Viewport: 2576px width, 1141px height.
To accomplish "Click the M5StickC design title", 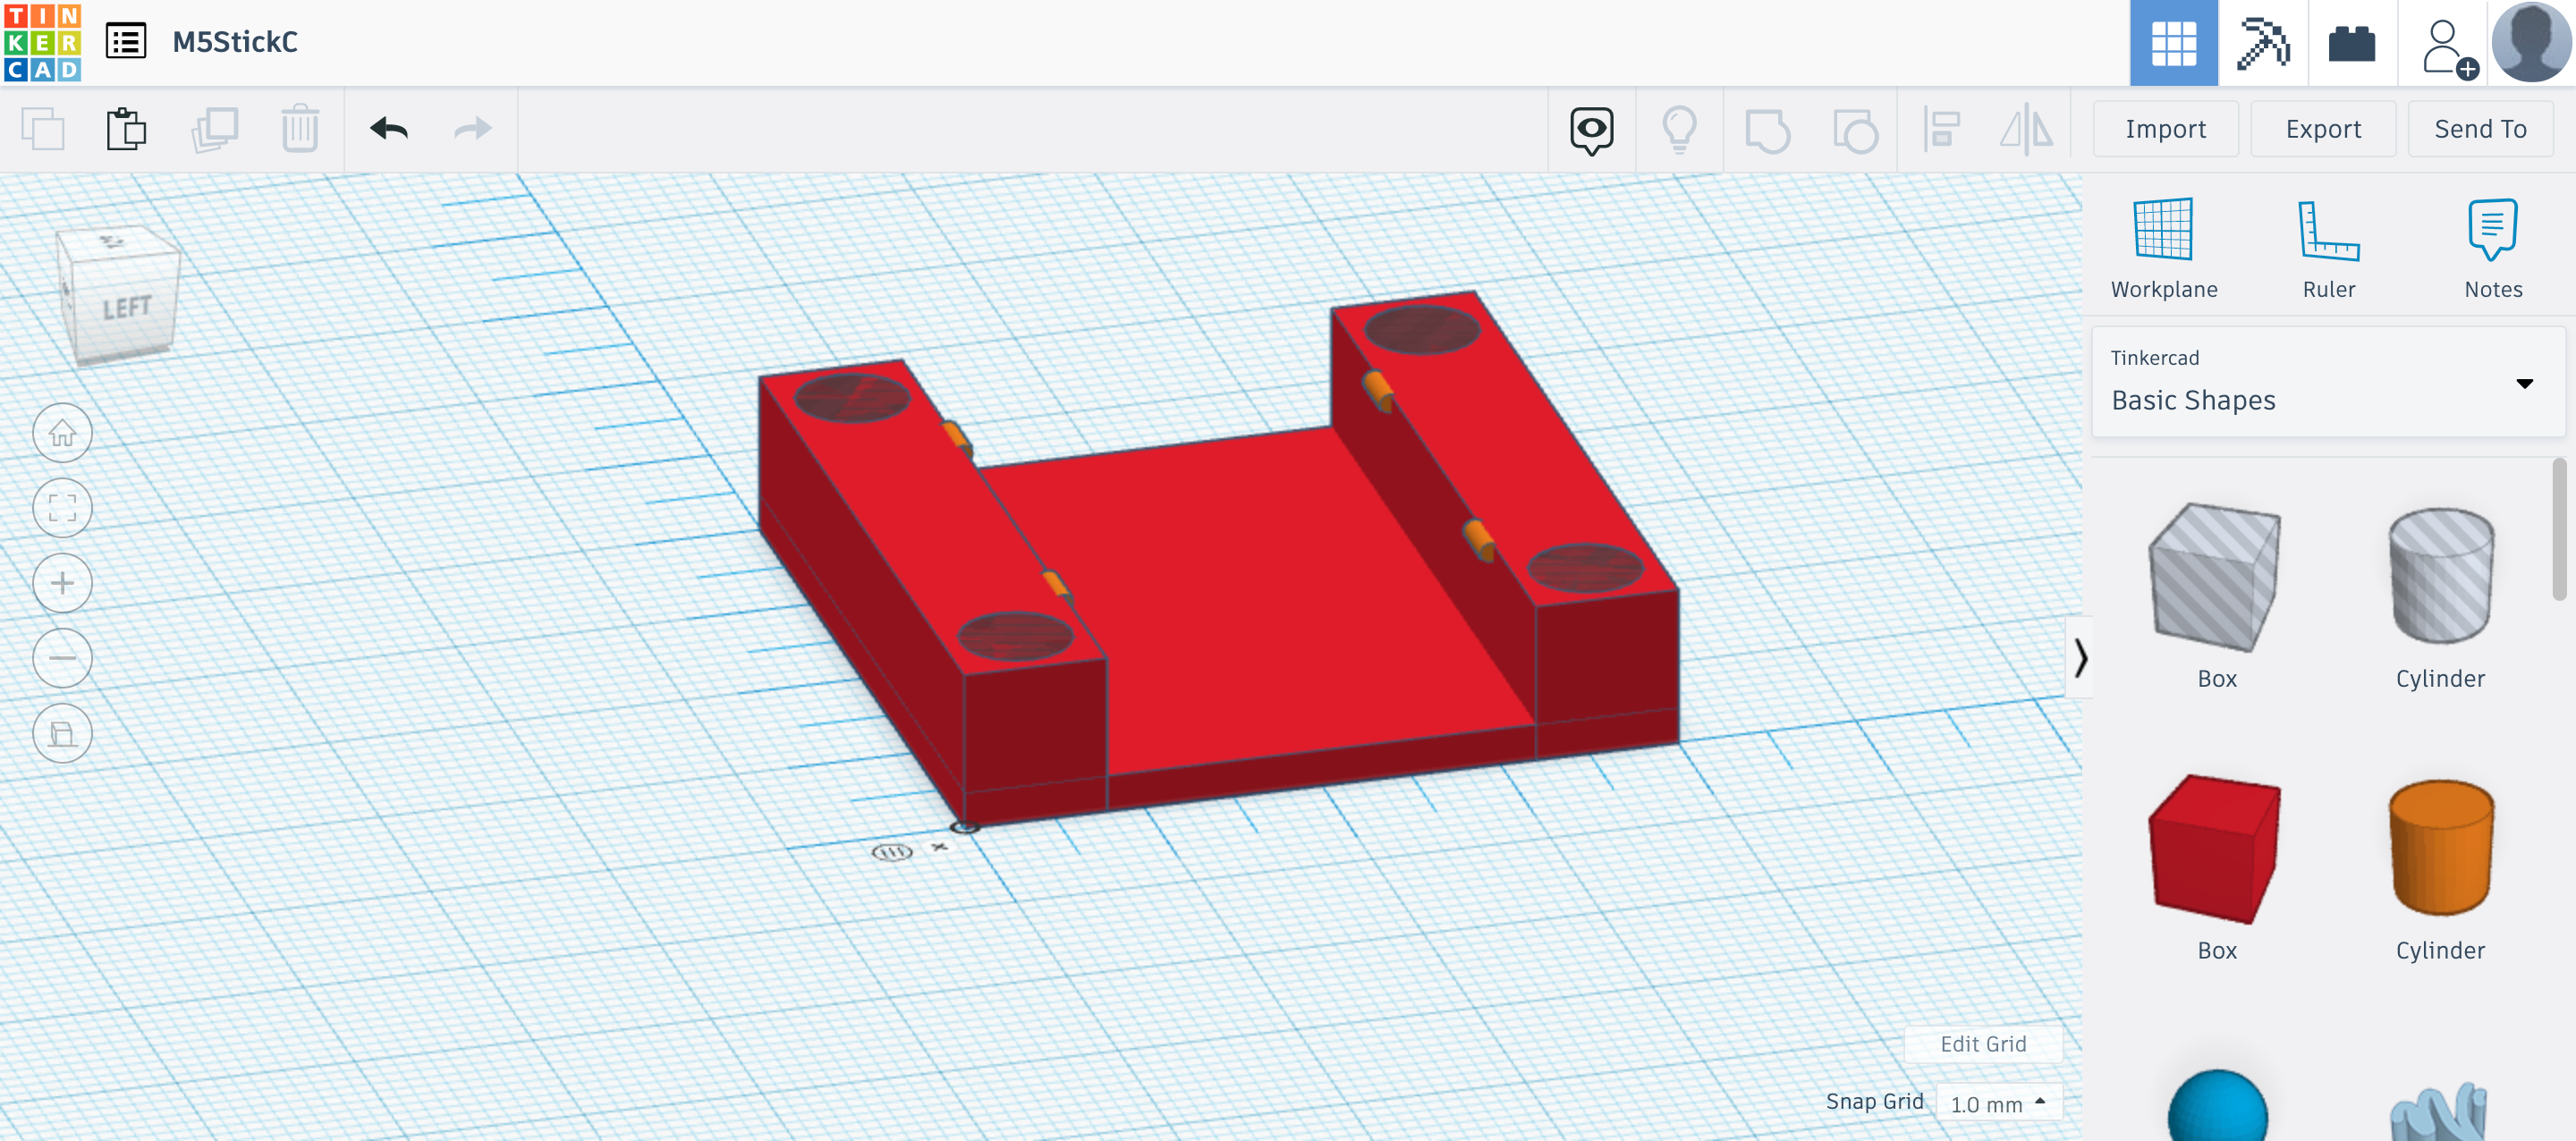I will coord(234,43).
